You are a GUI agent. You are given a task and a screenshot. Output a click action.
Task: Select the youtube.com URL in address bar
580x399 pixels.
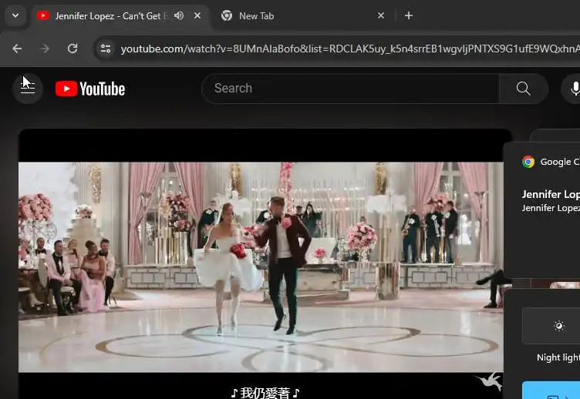coord(349,49)
